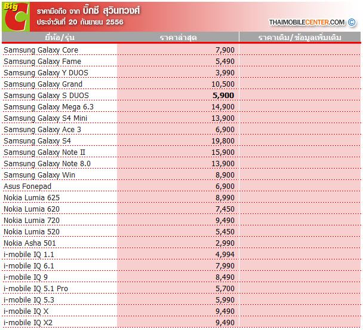Select Nokia Lumia 720 text
Image resolution: width=363 pixels, height=330 pixels.
32,221
